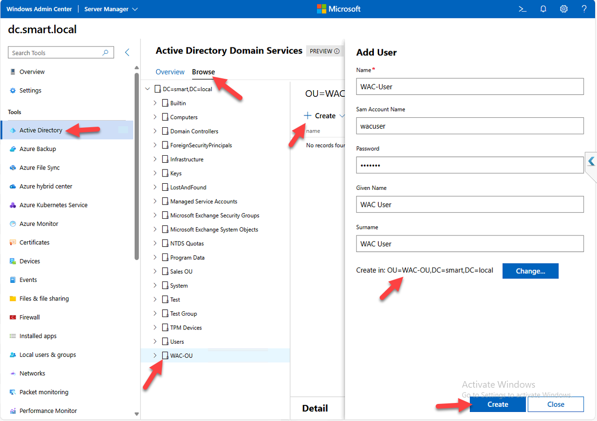Select the ForeignSecurityPrincipals tree item

coord(201,145)
